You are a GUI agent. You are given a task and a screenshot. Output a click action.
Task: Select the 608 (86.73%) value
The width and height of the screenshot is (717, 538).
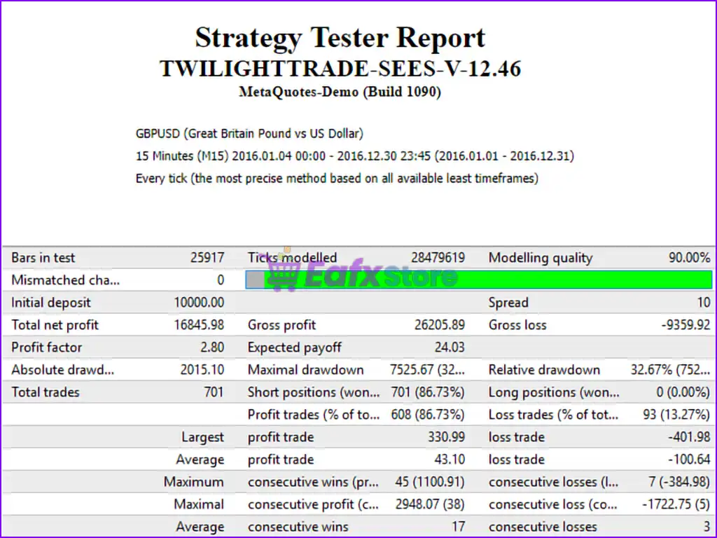[428, 415]
